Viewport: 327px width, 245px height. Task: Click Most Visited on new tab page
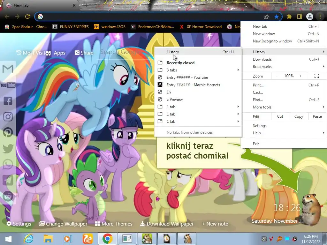click(x=31, y=53)
